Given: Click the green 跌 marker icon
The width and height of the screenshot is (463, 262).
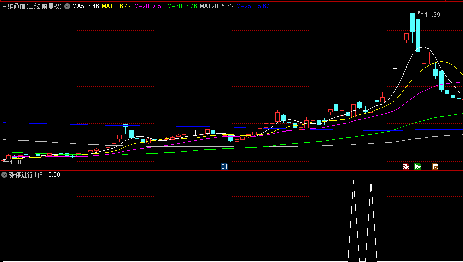Looking at the screenshot, I should pyautogui.click(x=417, y=167).
